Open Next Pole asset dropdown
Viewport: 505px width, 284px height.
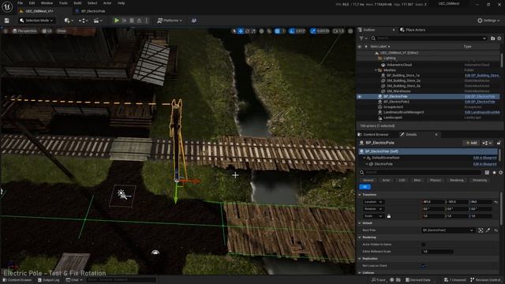pos(448,230)
